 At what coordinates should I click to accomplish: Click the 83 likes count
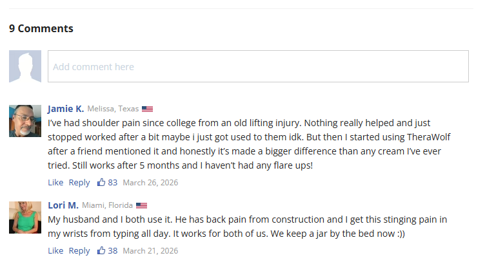113,182
